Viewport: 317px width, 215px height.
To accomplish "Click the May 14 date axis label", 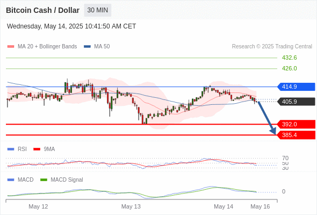I will [x=224, y=206].
